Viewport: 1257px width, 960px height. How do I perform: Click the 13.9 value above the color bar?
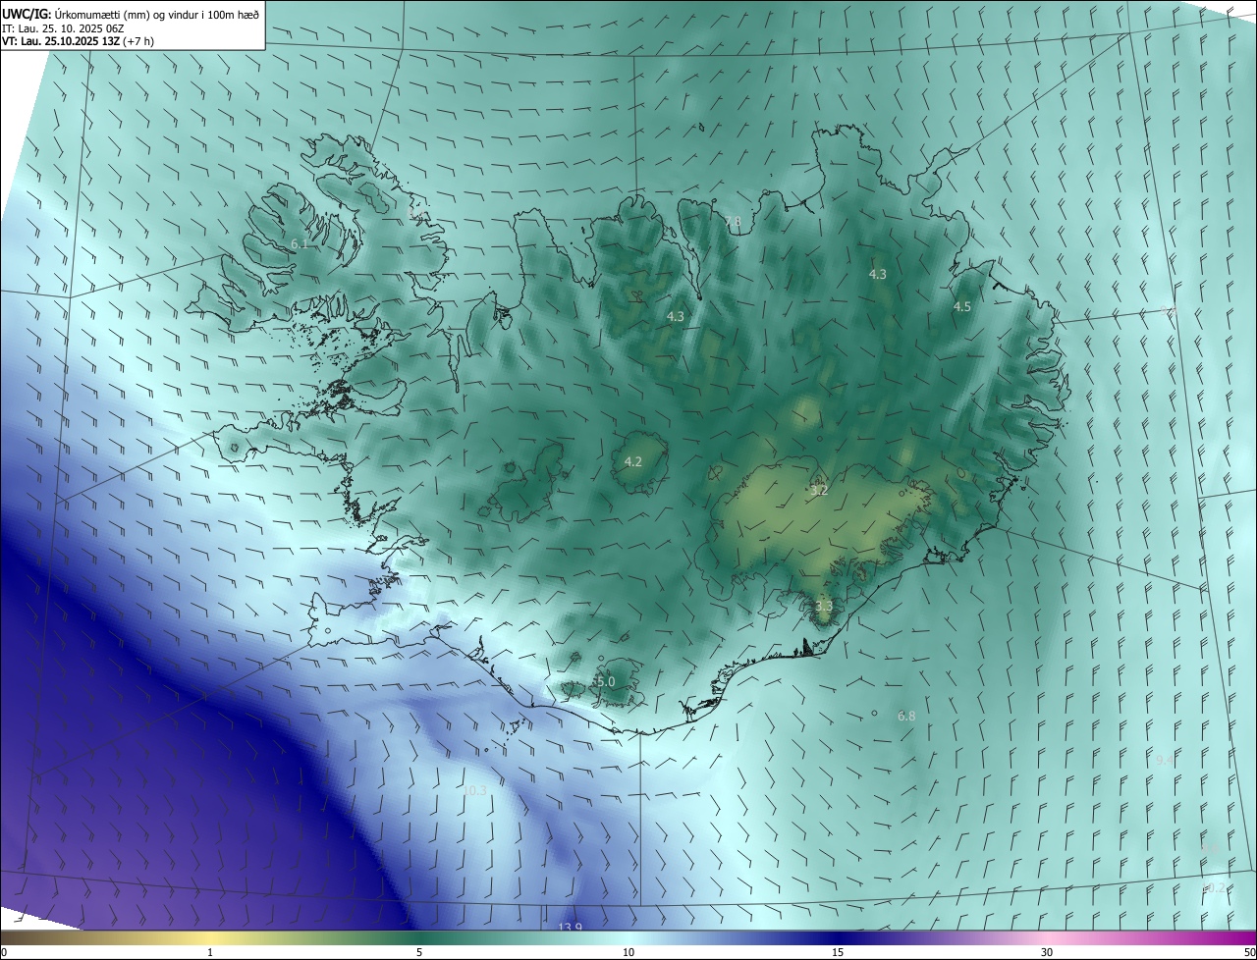(570, 928)
